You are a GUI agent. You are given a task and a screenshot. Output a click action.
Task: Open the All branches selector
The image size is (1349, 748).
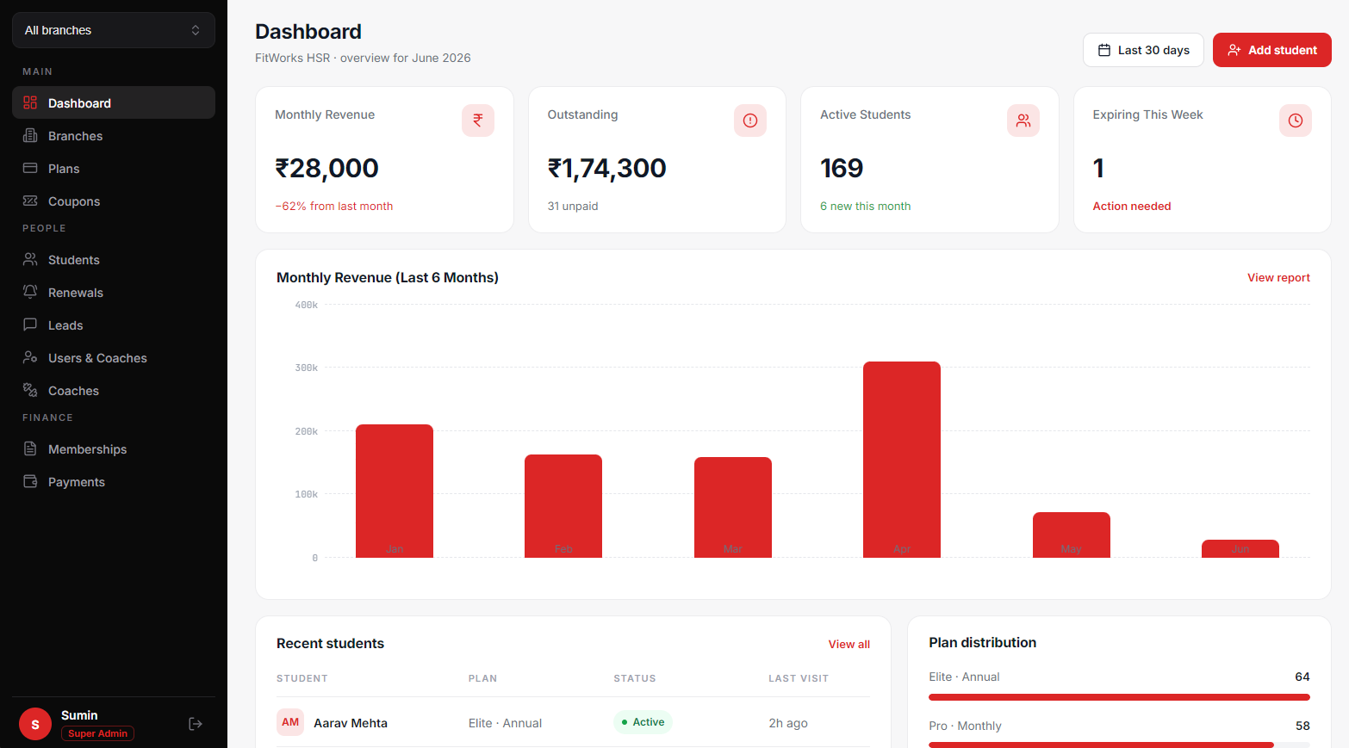(114, 30)
